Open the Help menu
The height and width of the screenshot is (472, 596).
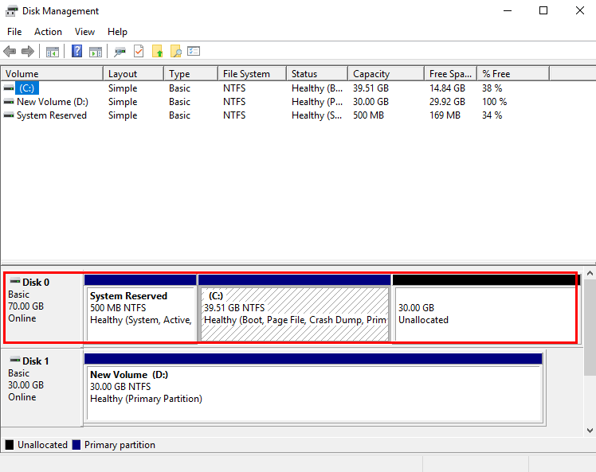click(x=117, y=32)
